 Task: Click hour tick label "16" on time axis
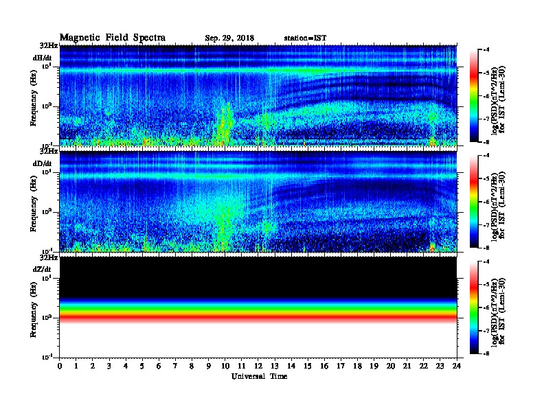[324, 366]
